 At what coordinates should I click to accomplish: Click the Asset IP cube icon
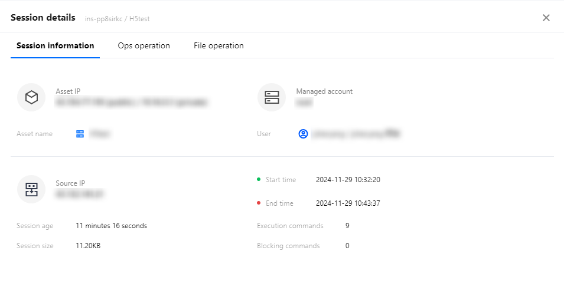[31, 97]
